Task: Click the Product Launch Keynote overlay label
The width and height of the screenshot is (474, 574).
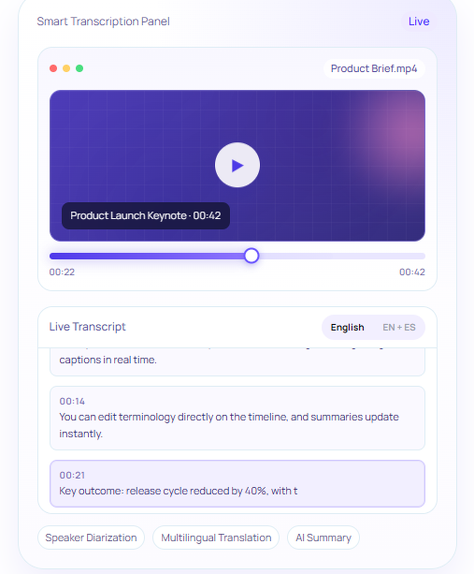Action: point(146,216)
